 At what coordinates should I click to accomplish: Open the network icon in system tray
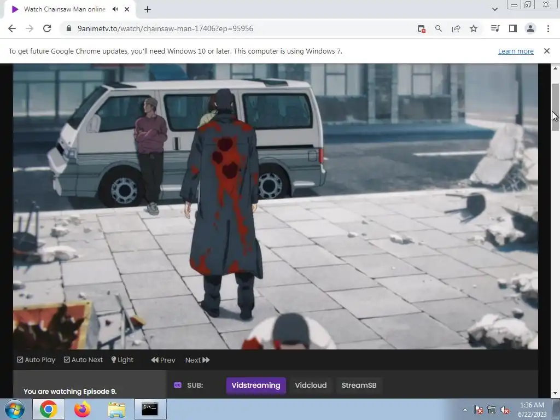492,410
